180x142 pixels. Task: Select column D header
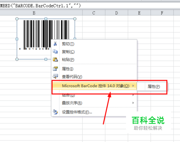[x=117, y=13]
